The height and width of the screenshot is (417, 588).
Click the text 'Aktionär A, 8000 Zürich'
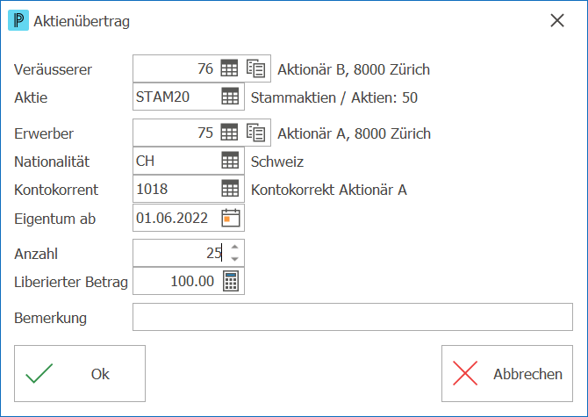point(354,133)
